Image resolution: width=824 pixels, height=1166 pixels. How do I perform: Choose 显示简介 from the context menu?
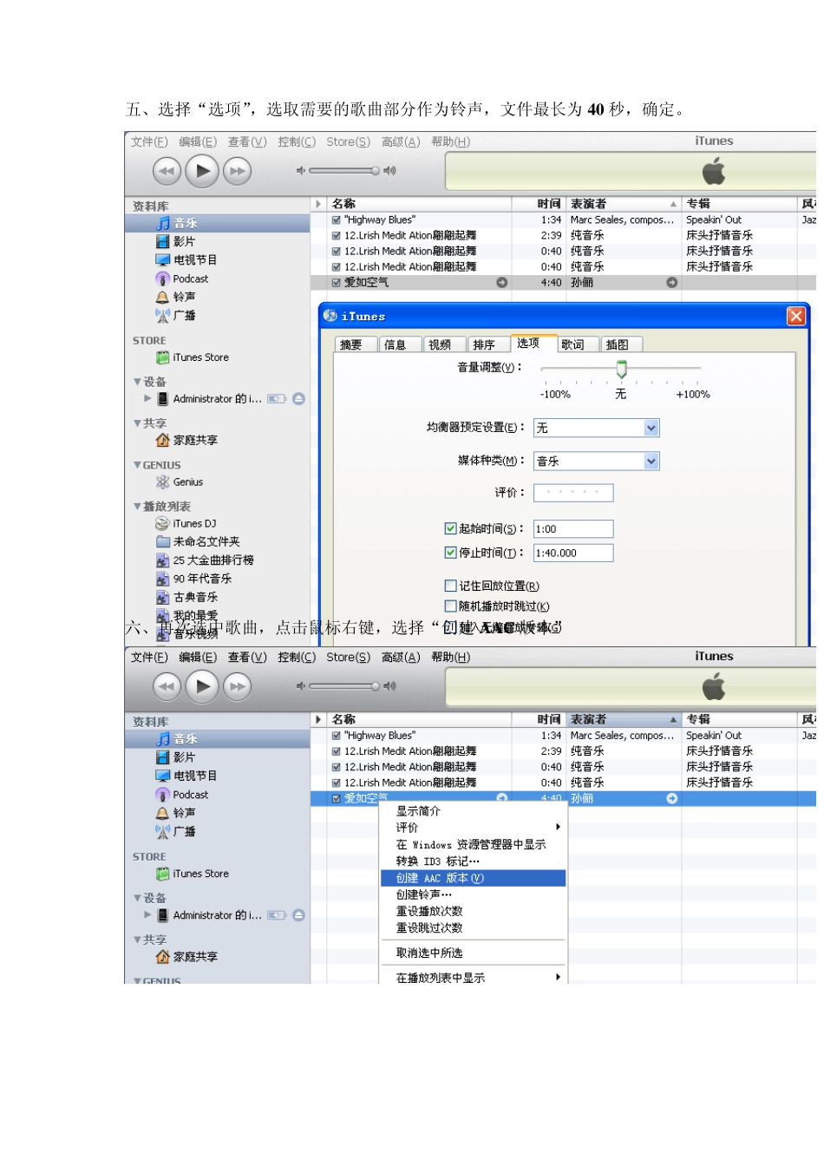(474, 811)
